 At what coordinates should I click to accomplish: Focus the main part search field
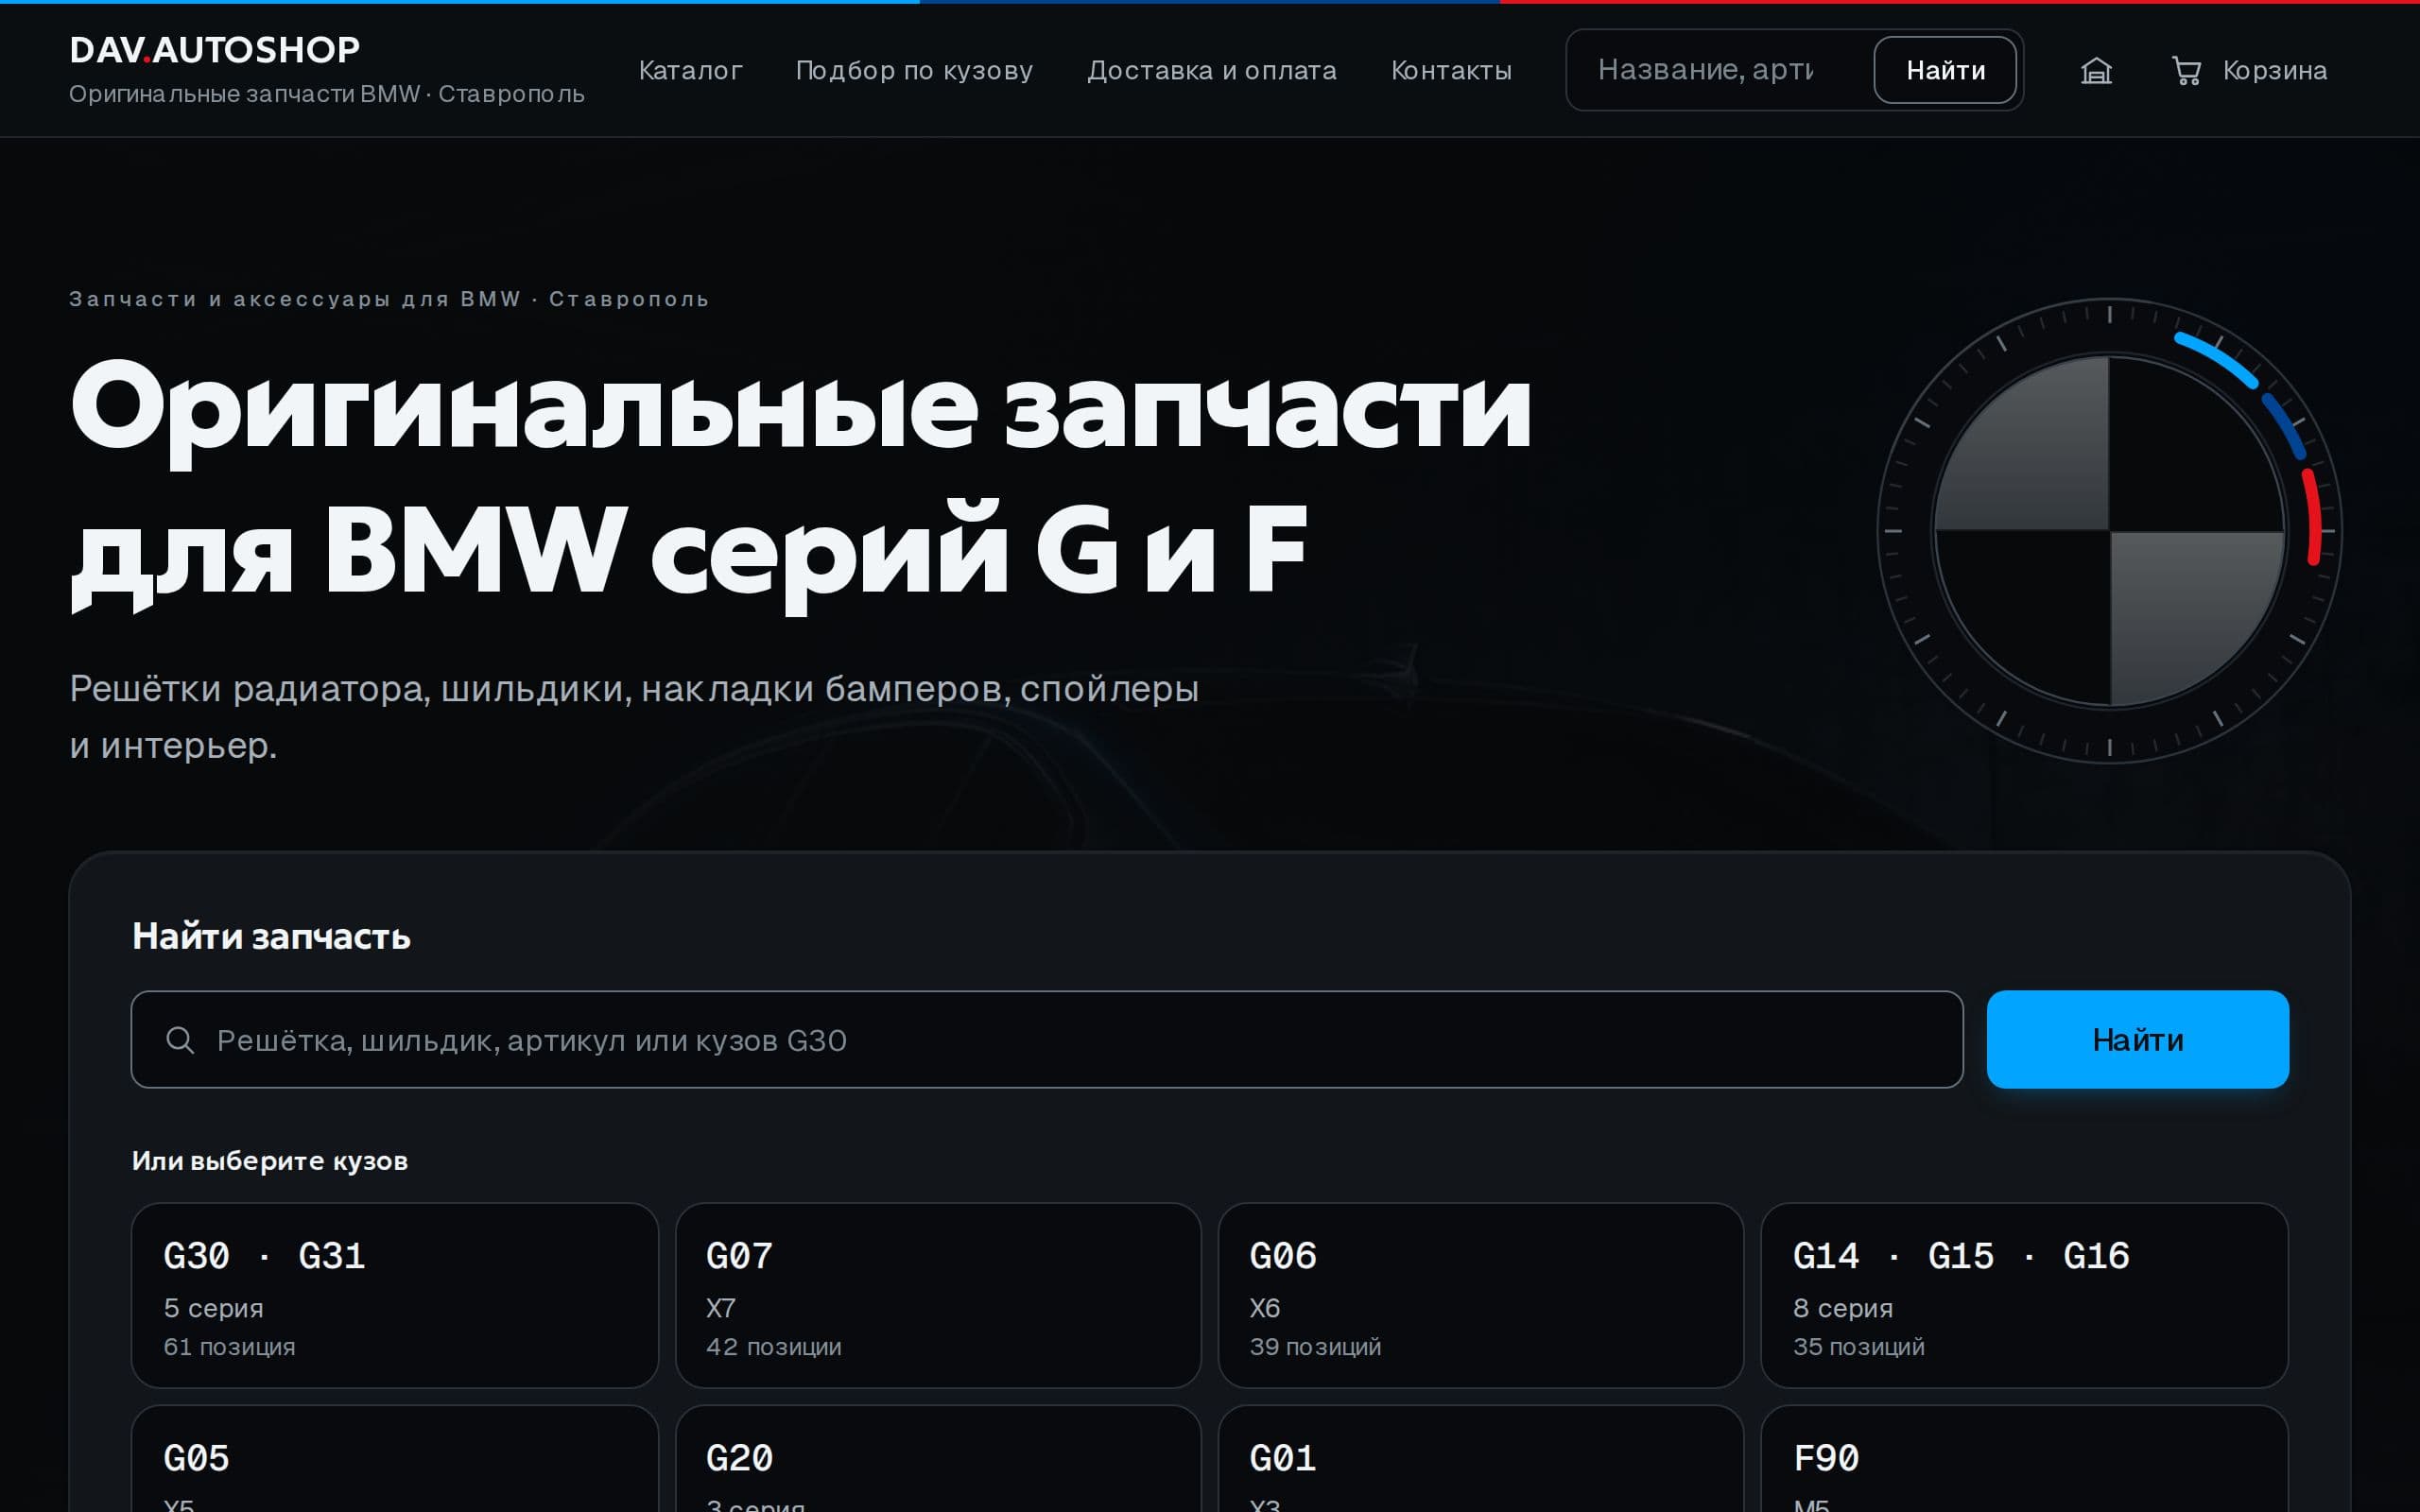[1047, 1040]
